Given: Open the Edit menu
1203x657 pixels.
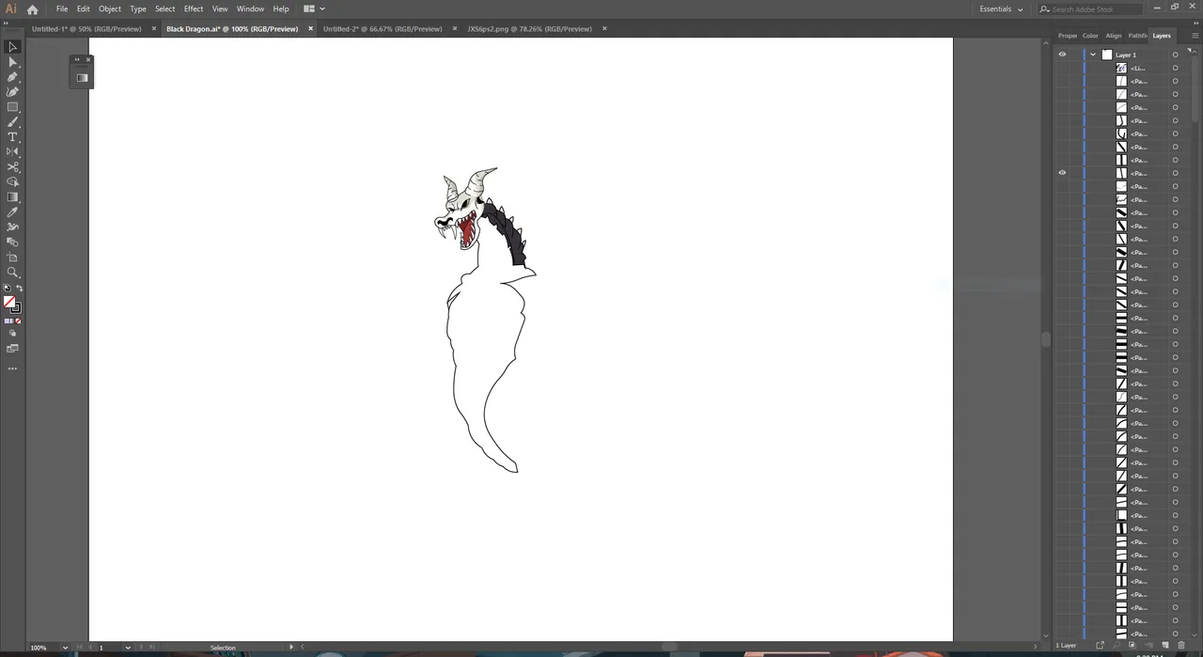Looking at the screenshot, I should 84,9.
